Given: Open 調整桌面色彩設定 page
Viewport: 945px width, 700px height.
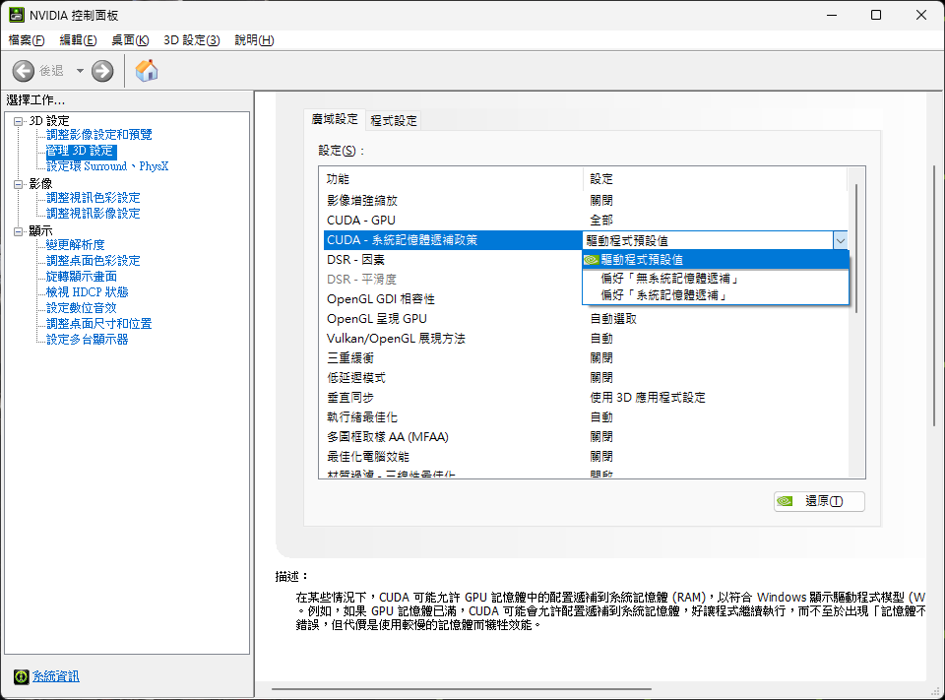Looking at the screenshot, I should (94, 261).
